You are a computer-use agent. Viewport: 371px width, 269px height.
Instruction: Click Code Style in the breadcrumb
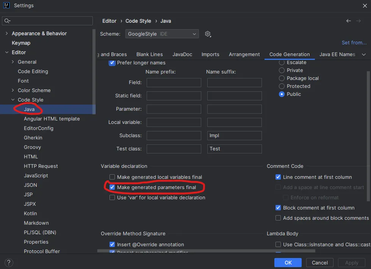(138, 21)
